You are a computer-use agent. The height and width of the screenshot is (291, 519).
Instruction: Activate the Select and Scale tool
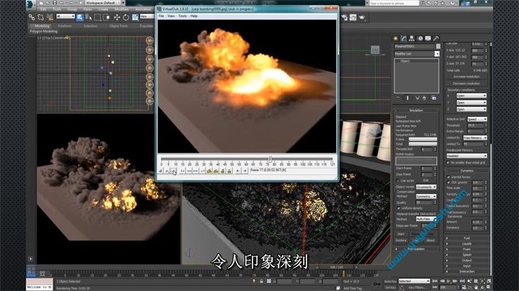click(x=136, y=17)
